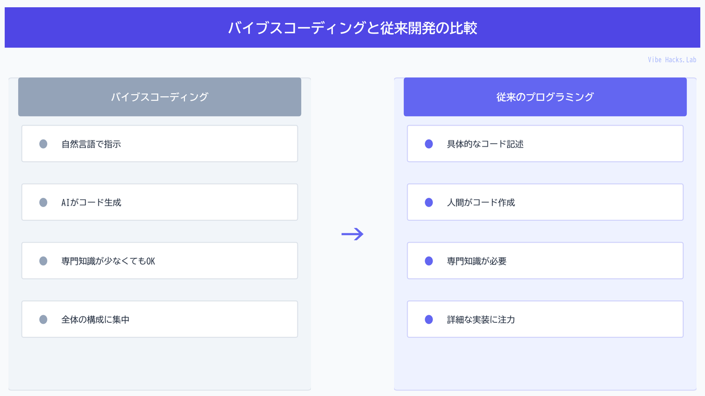Screen dimensions: 705x396
Task: Click the purple bullet beside 専門知識が必要
Action: tap(429, 261)
